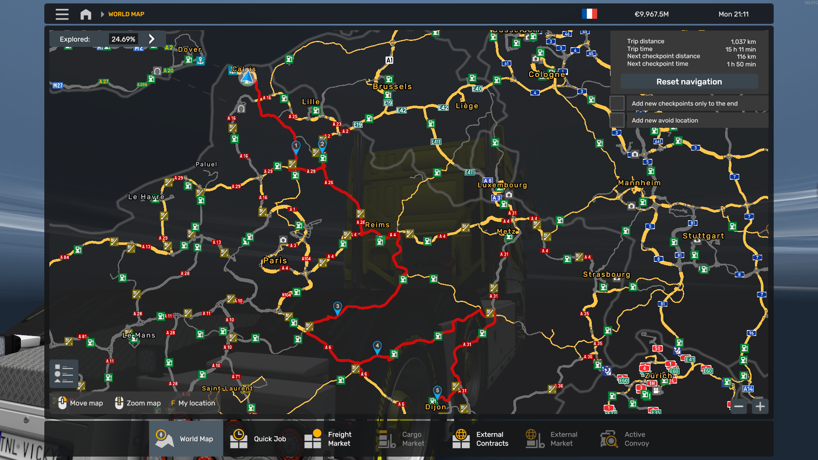Open the map legend panel icon

(x=64, y=374)
